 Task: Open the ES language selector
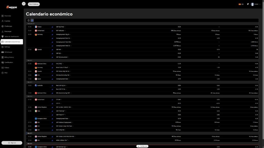241,4
